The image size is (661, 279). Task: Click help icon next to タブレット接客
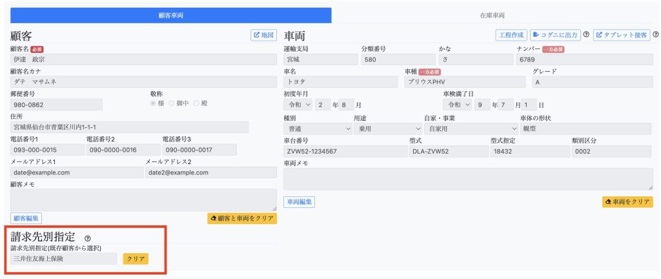[655, 35]
